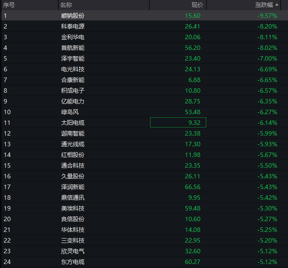Click the 首航新能 stock name
Viewport: 288px width, 268px height.
(x=72, y=48)
